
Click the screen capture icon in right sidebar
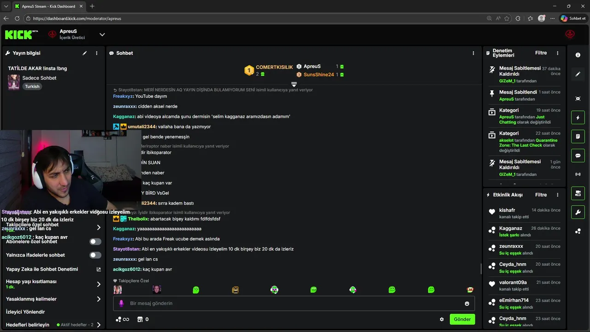[578, 99]
